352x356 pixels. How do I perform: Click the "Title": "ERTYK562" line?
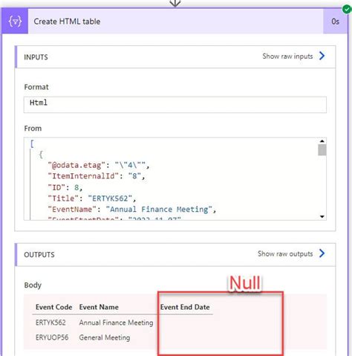[x=92, y=198]
